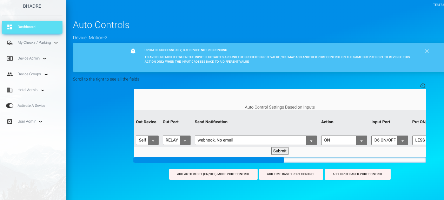Image resolution: width=444 pixels, height=200 pixels.
Task: Click Add Time Based Port Control button
Action: (291, 174)
